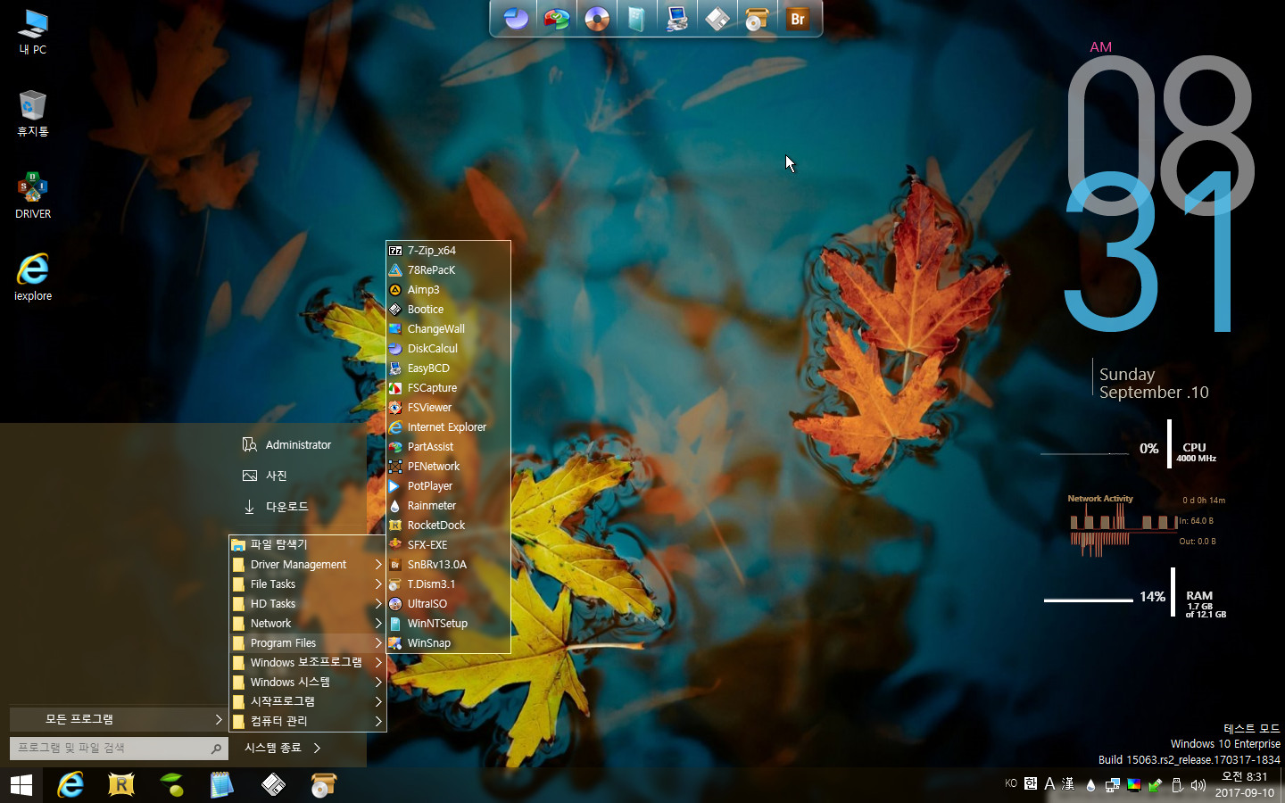This screenshot has height=803, width=1285.
Task: Select SnBRv13.0A in the programs submenu
Action: (448, 565)
